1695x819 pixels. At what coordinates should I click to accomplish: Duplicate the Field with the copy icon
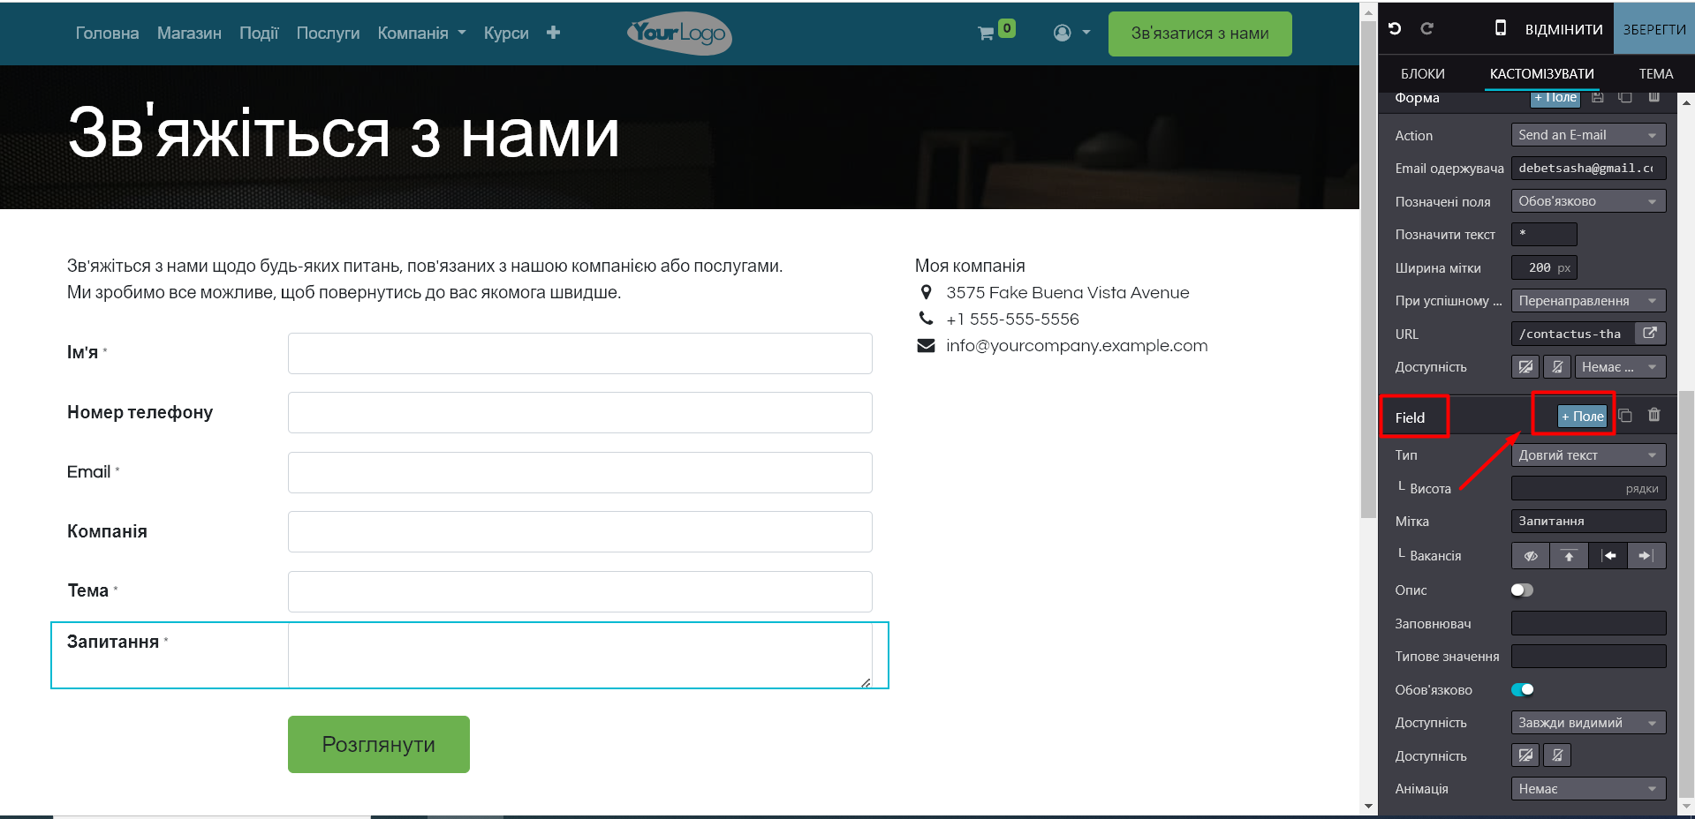click(x=1625, y=416)
